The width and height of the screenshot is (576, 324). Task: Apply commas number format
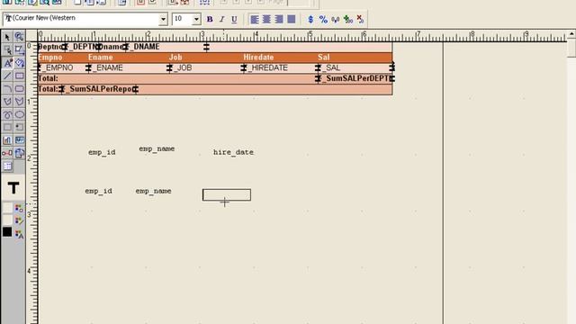point(336,19)
